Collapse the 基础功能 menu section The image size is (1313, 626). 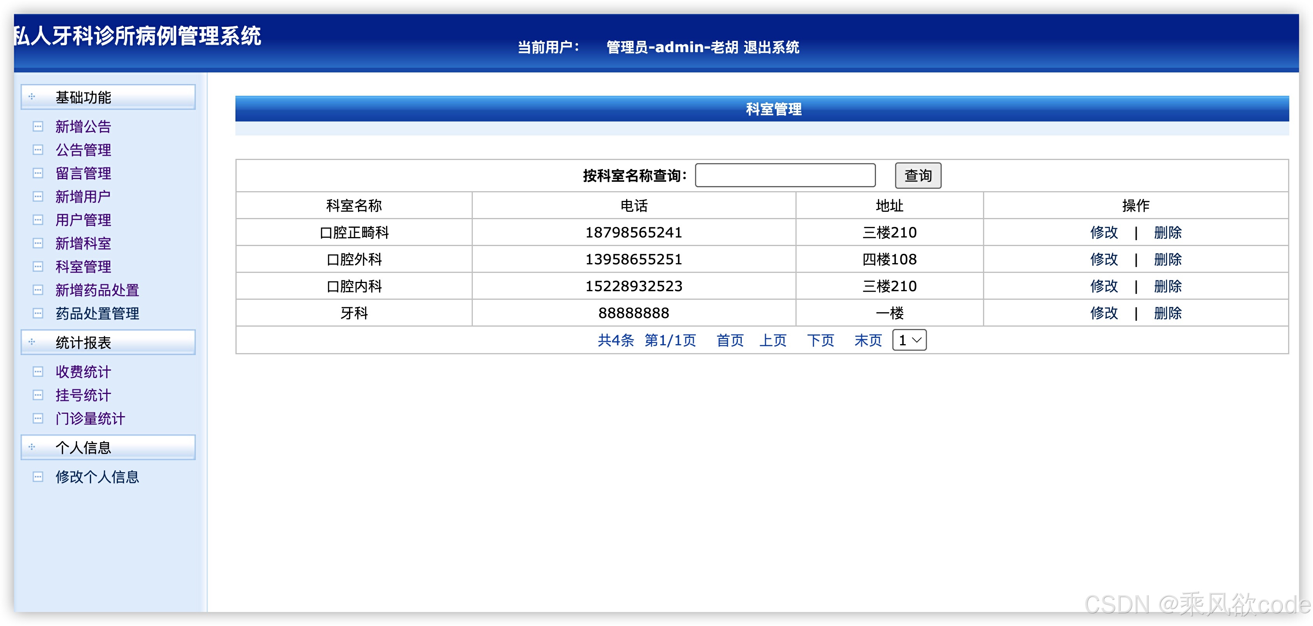point(107,97)
